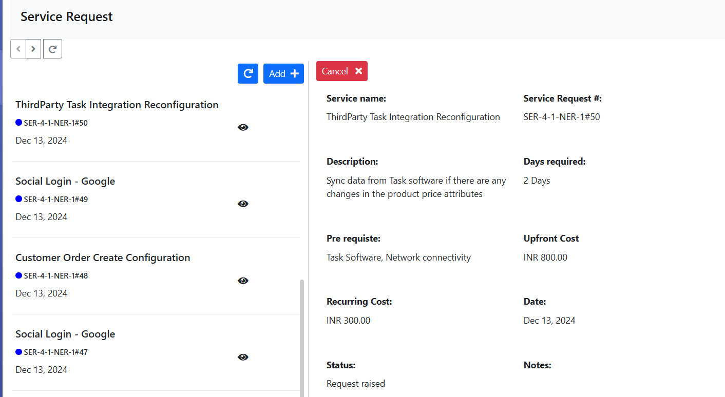Click the SER-4-1-NER-1#49 code in the list
Screen dimensions: 725x397
56,199
